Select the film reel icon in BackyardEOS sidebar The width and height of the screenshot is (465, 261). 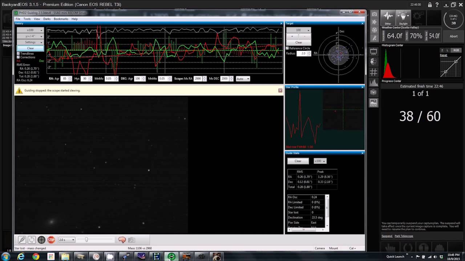coord(375,30)
